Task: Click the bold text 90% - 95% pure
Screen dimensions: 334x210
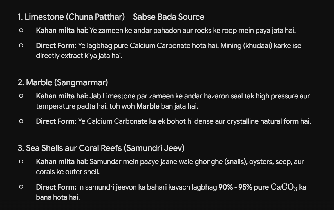Action: coord(243,187)
